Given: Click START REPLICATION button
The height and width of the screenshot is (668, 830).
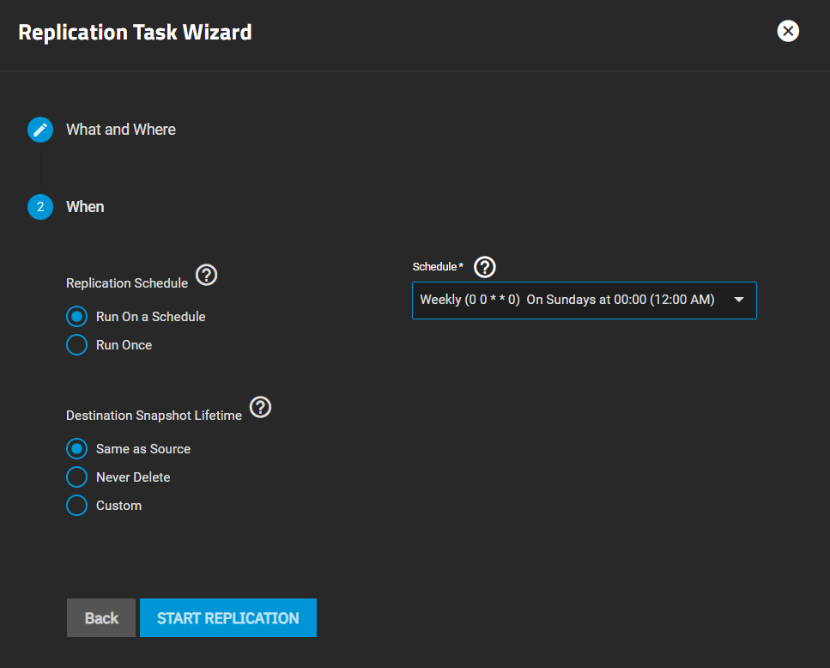Looking at the screenshot, I should (x=228, y=618).
